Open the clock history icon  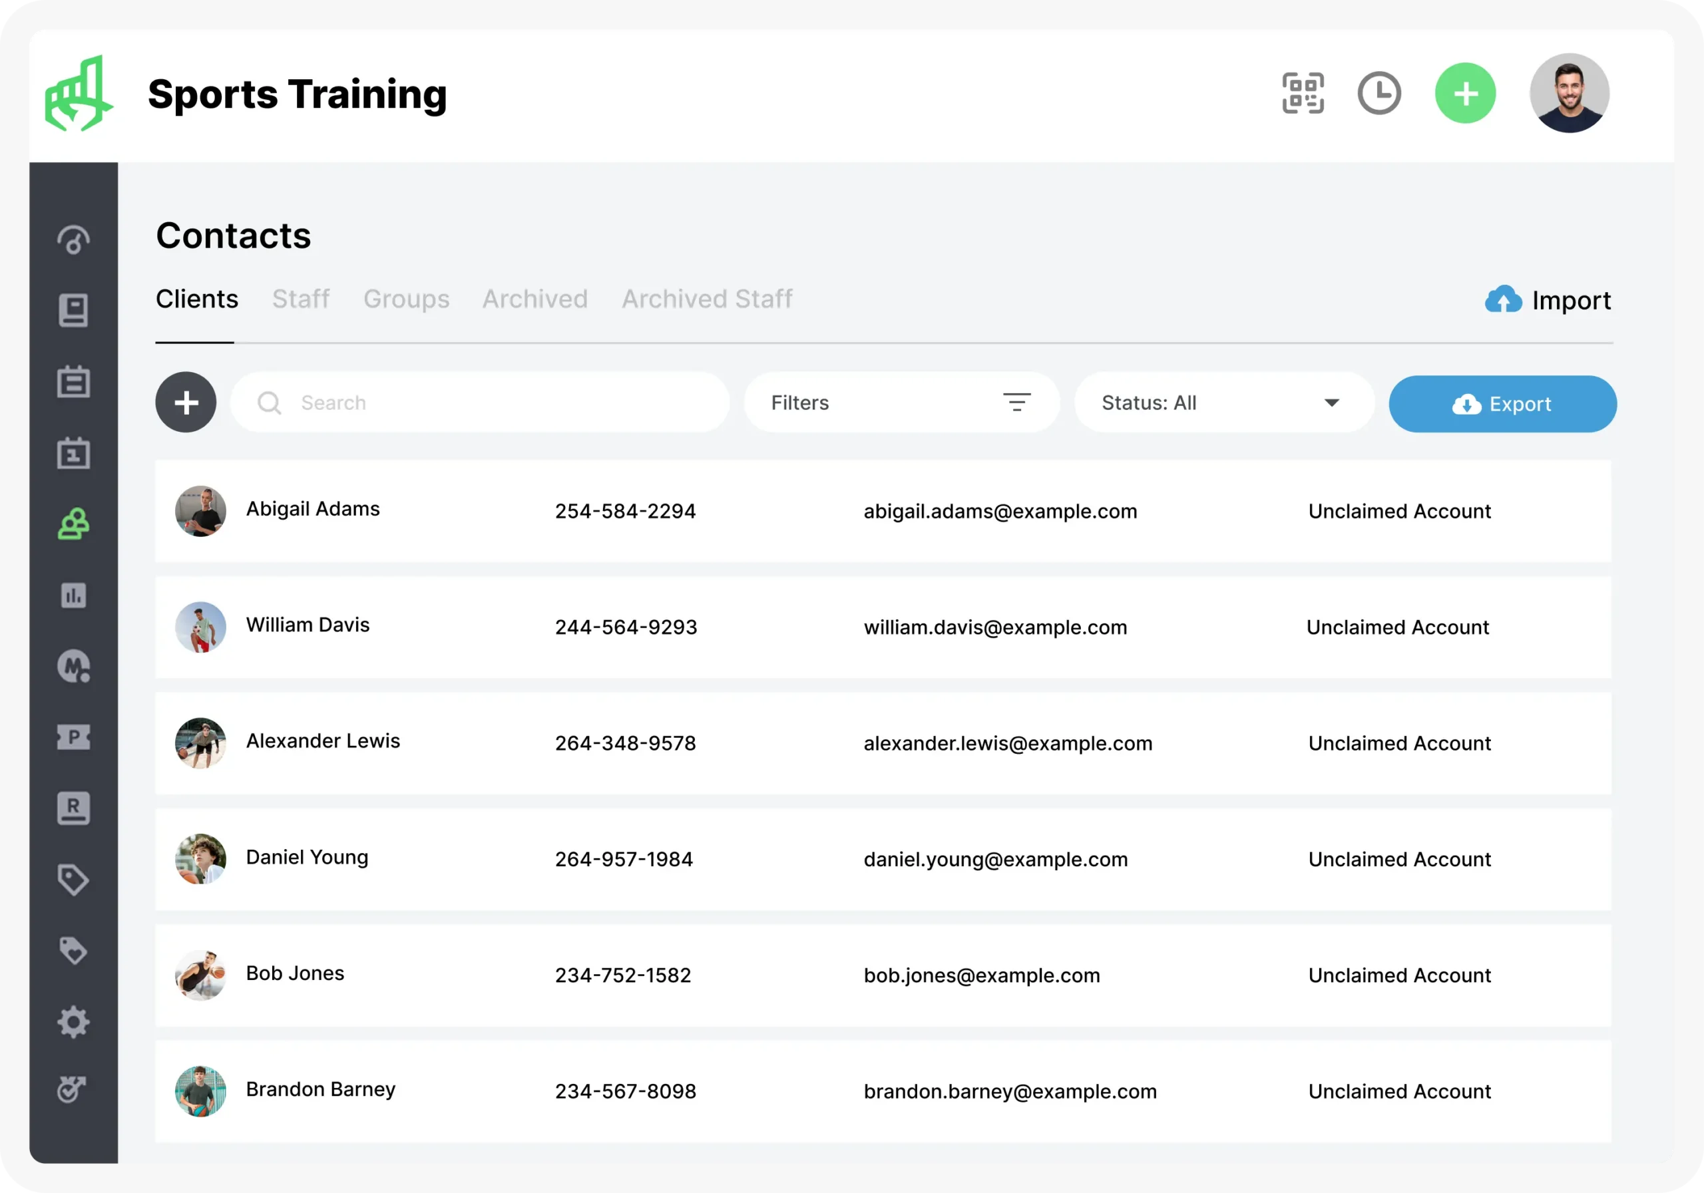coord(1379,93)
